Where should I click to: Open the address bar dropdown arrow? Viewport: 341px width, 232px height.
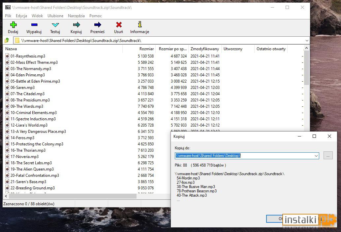pos(307,40)
